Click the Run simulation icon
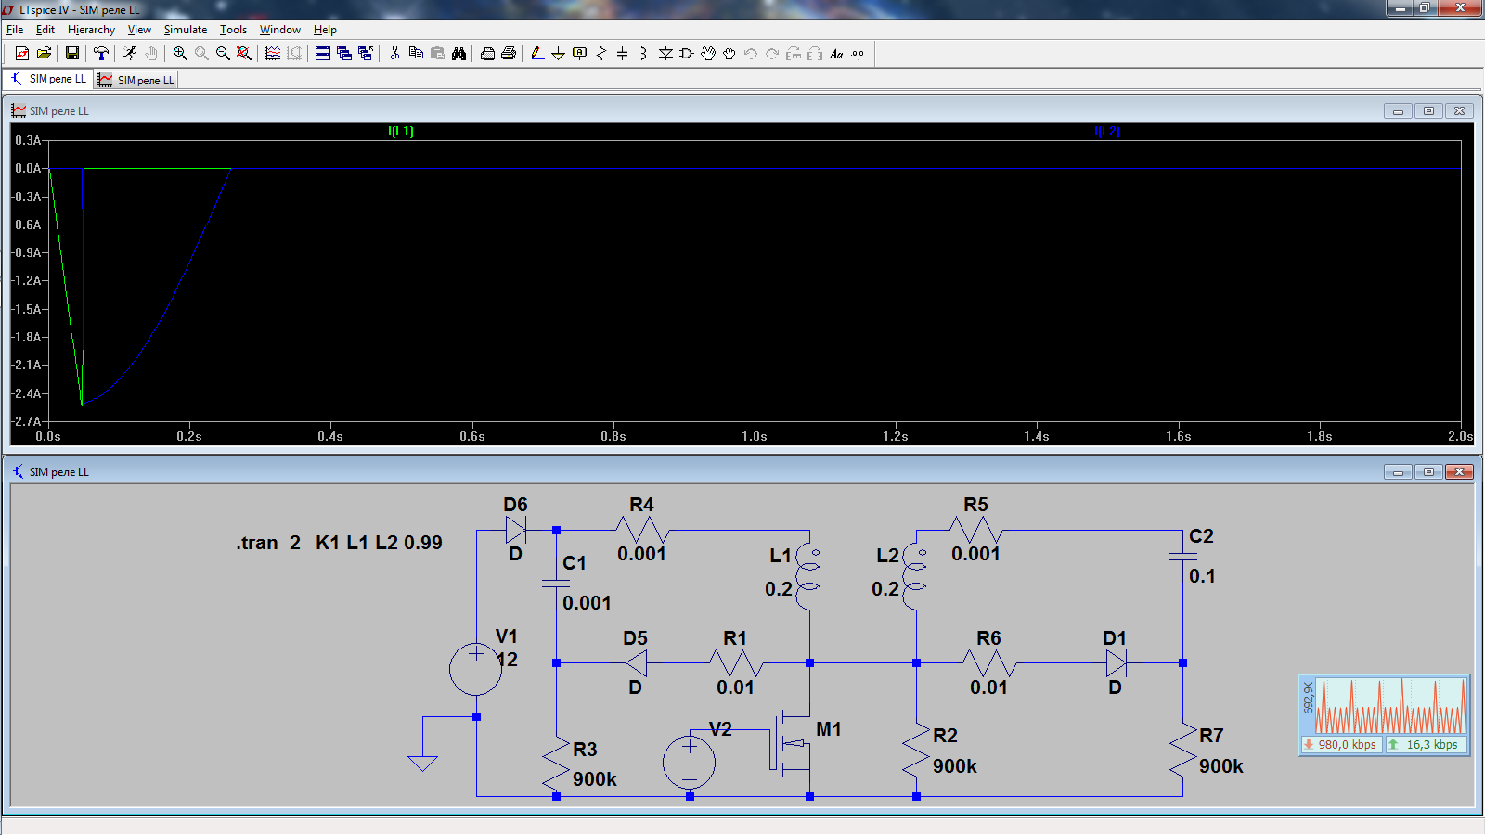 (129, 54)
